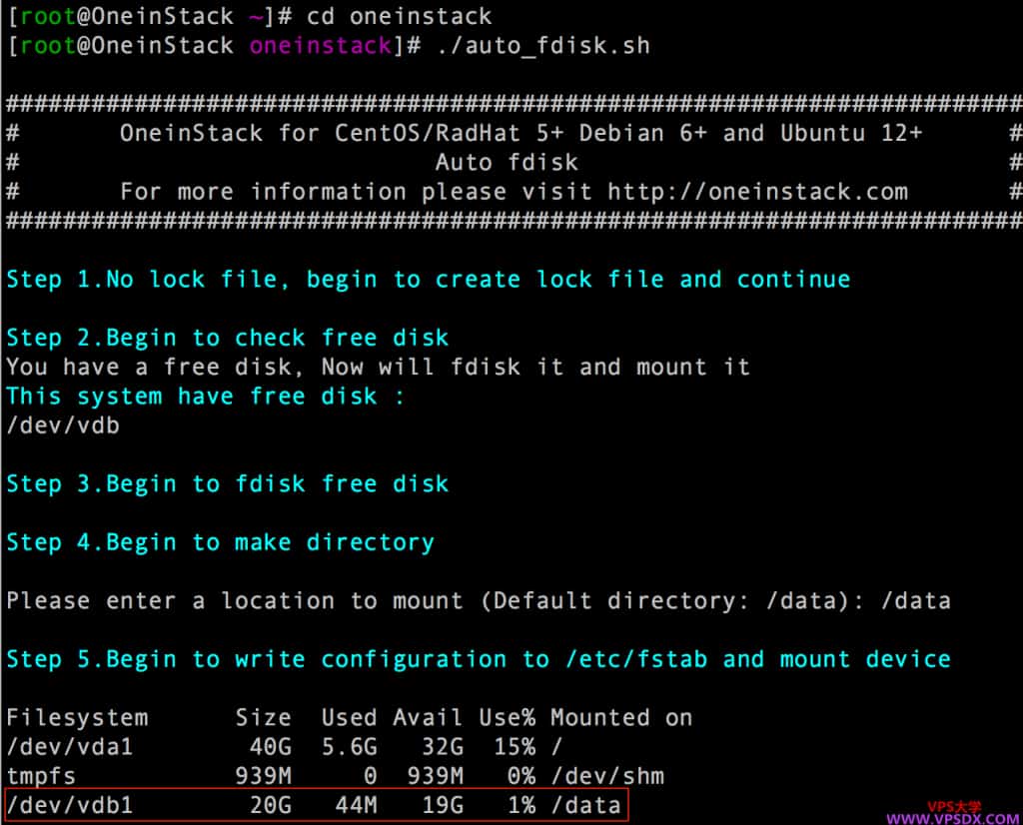
Task: Click the highlighted /dev/vdb1 filesystem entry
Action: (x=70, y=805)
